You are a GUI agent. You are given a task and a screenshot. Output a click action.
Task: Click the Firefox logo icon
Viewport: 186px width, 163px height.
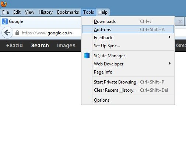click(x=4, y=4)
